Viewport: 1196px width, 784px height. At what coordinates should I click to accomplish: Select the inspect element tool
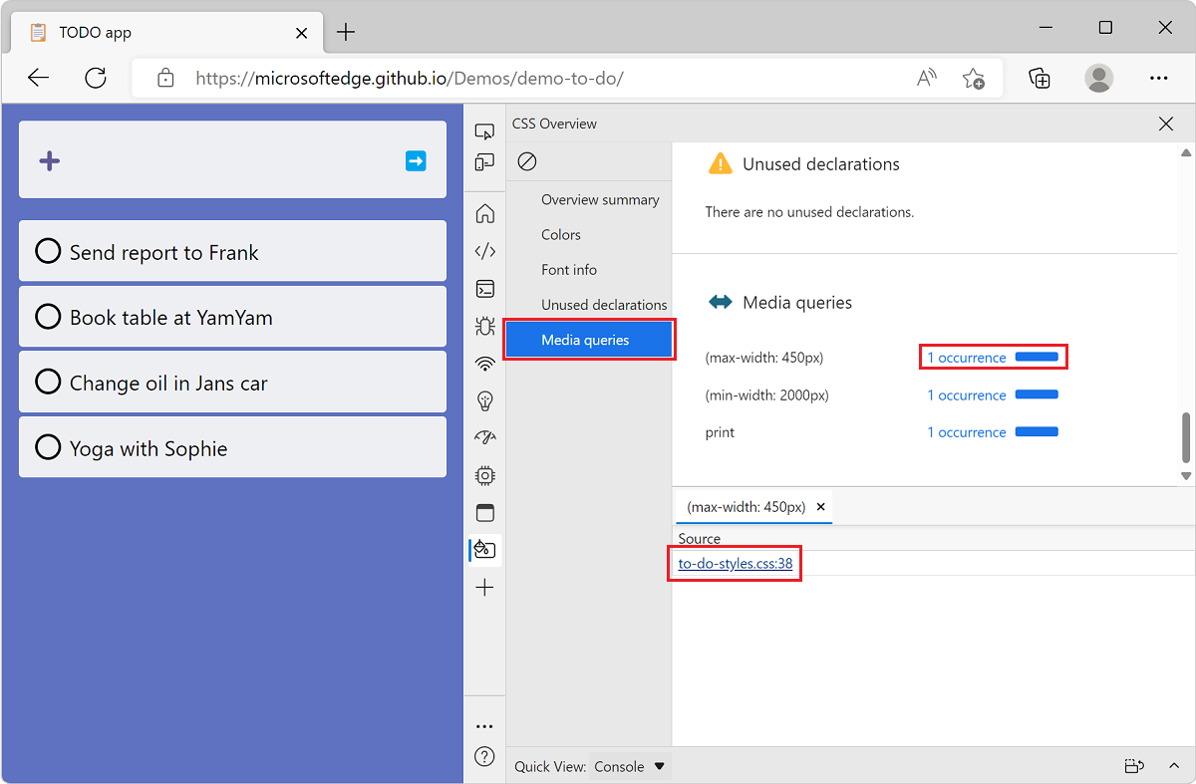484,131
